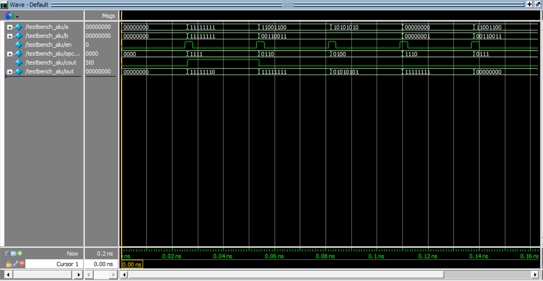Click the diamond icon of /testbench_alu/a
Viewport: 543px width, 281px height.
tap(19, 27)
